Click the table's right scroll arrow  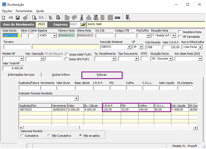pyautogui.click(x=195, y=128)
